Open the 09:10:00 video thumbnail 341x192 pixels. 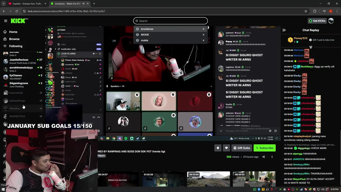point(208,179)
